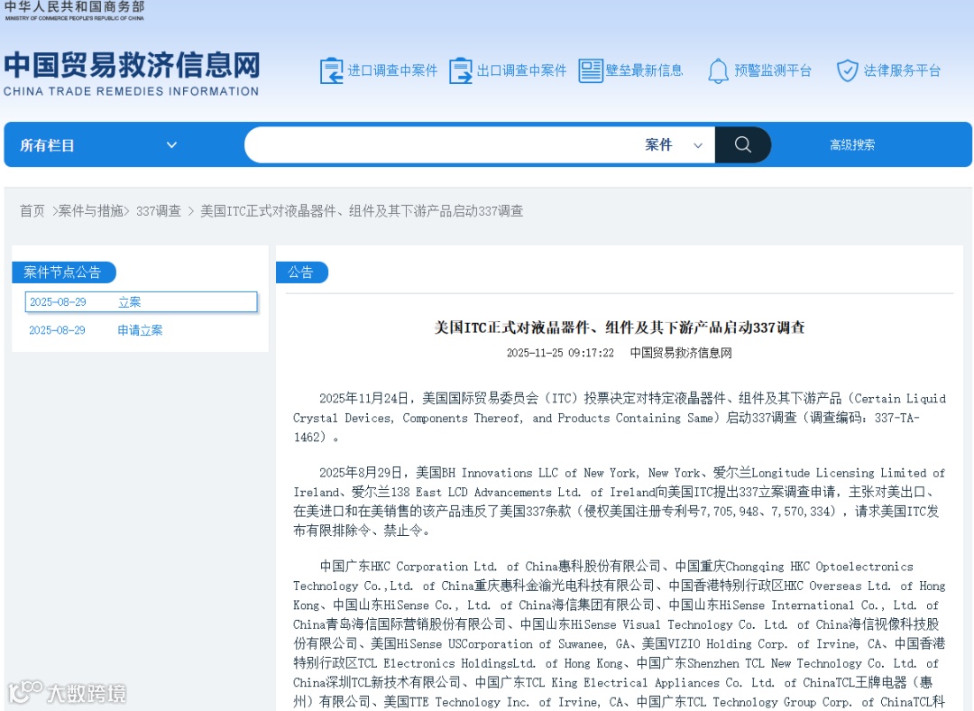The width and height of the screenshot is (974, 711).
Task: Focus the search input field
Action: point(444,144)
